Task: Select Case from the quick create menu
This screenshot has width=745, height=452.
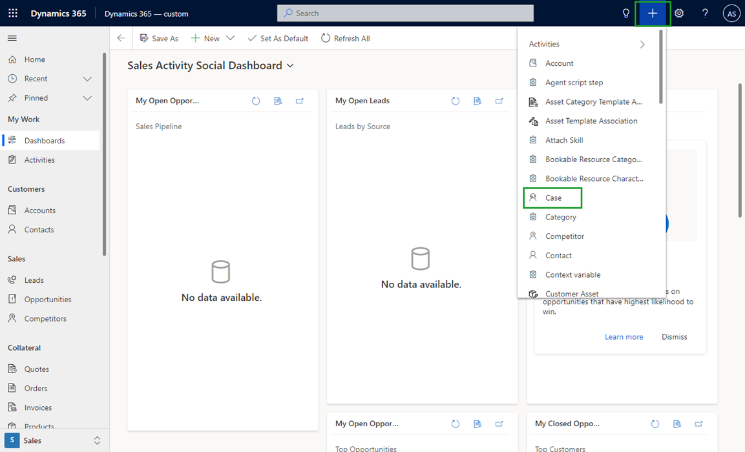Action: [552, 198]
